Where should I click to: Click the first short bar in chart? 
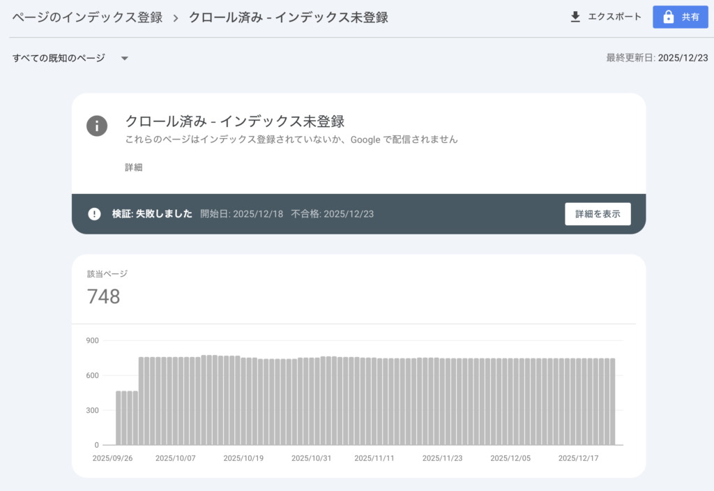(119, 418)
